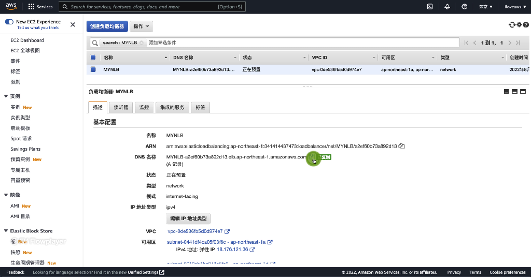
Task: Minimize the details pane layout icon
Action: 506,91
